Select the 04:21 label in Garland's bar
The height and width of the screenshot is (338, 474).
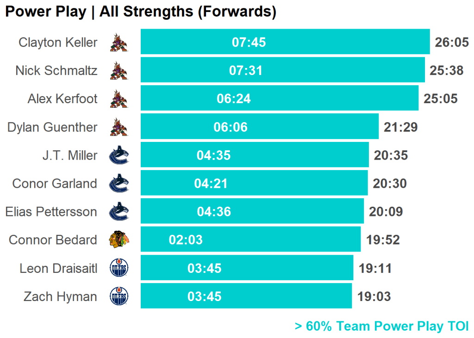click(211, 184)
